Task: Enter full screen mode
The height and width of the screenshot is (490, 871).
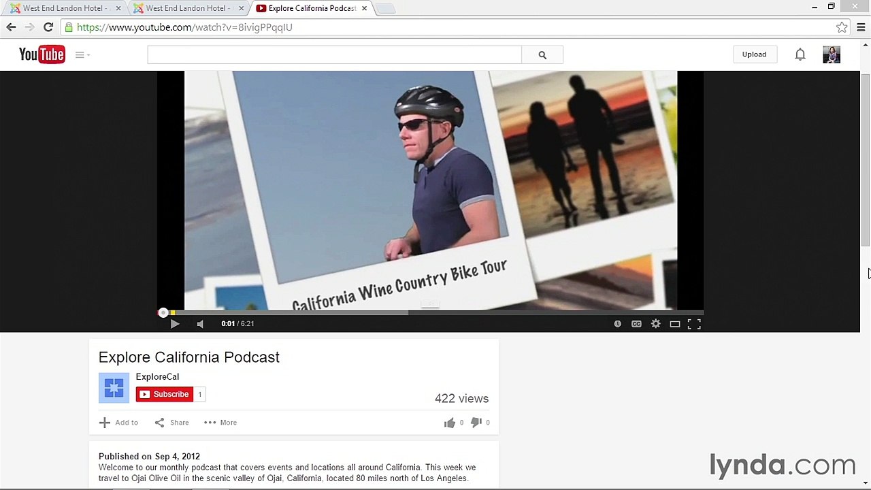Action: click(x=694, y=324)
